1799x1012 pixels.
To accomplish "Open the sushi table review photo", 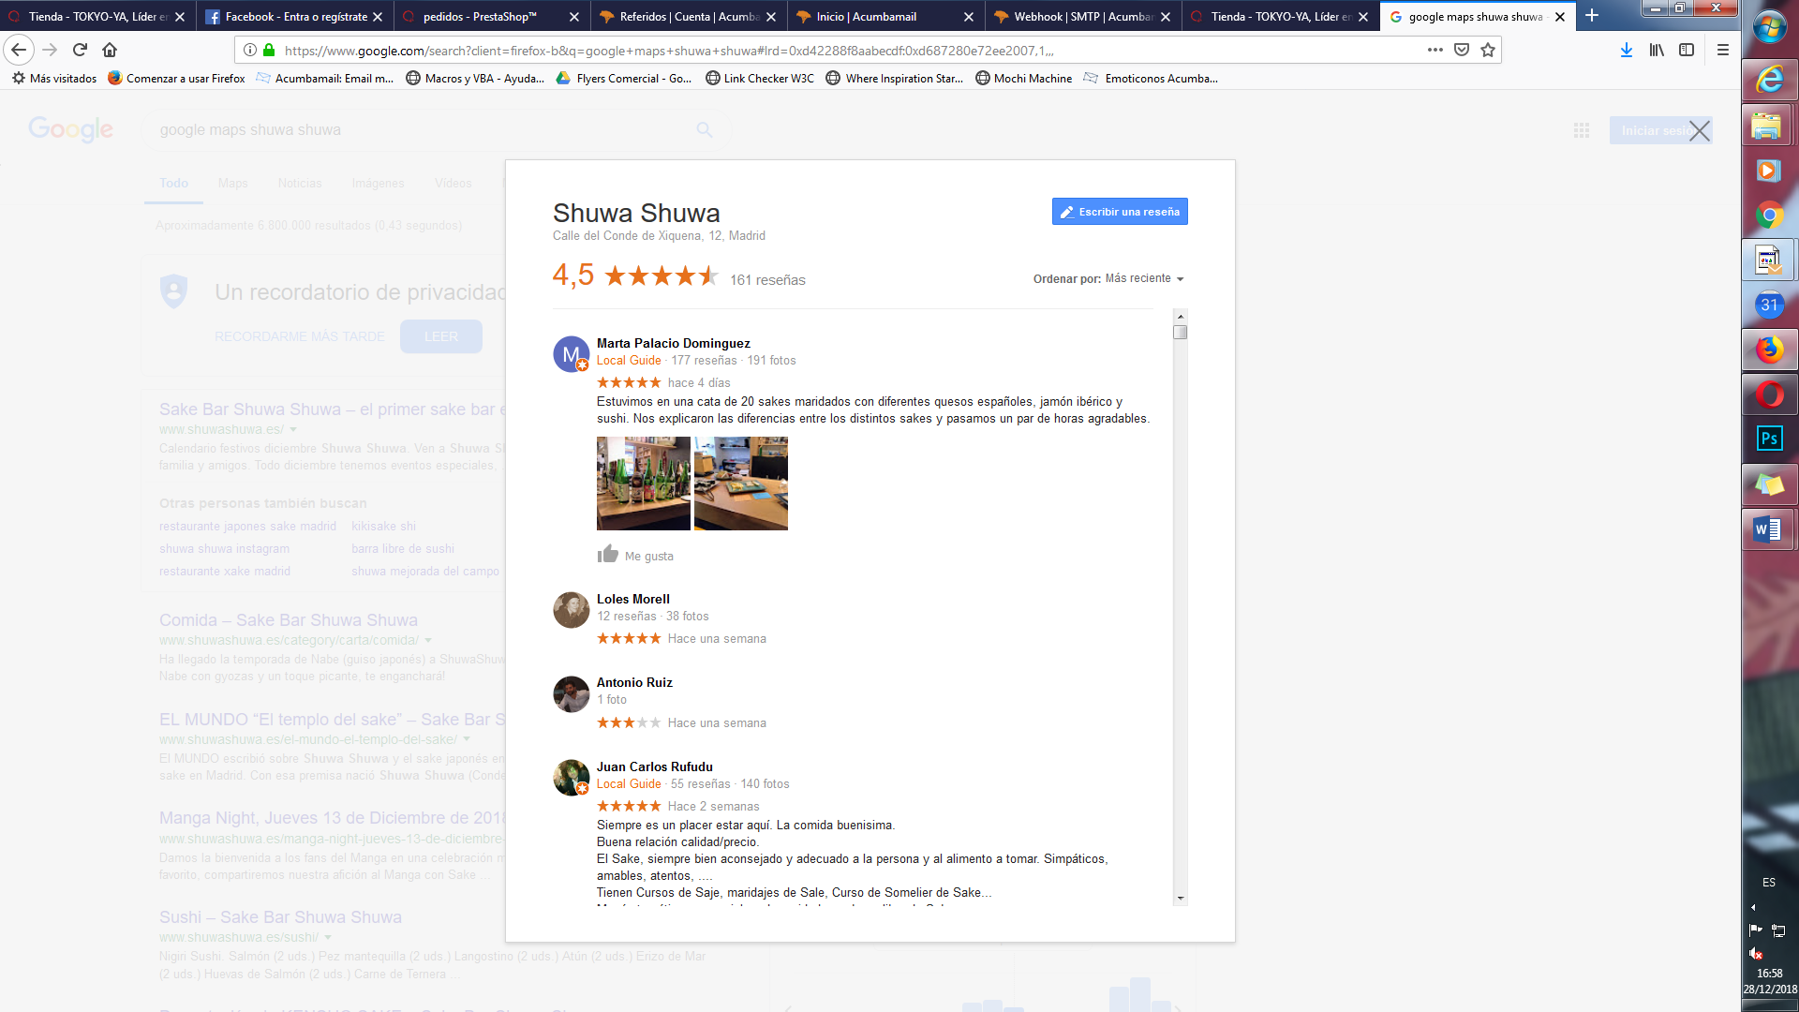I will (x=741, y=484).
